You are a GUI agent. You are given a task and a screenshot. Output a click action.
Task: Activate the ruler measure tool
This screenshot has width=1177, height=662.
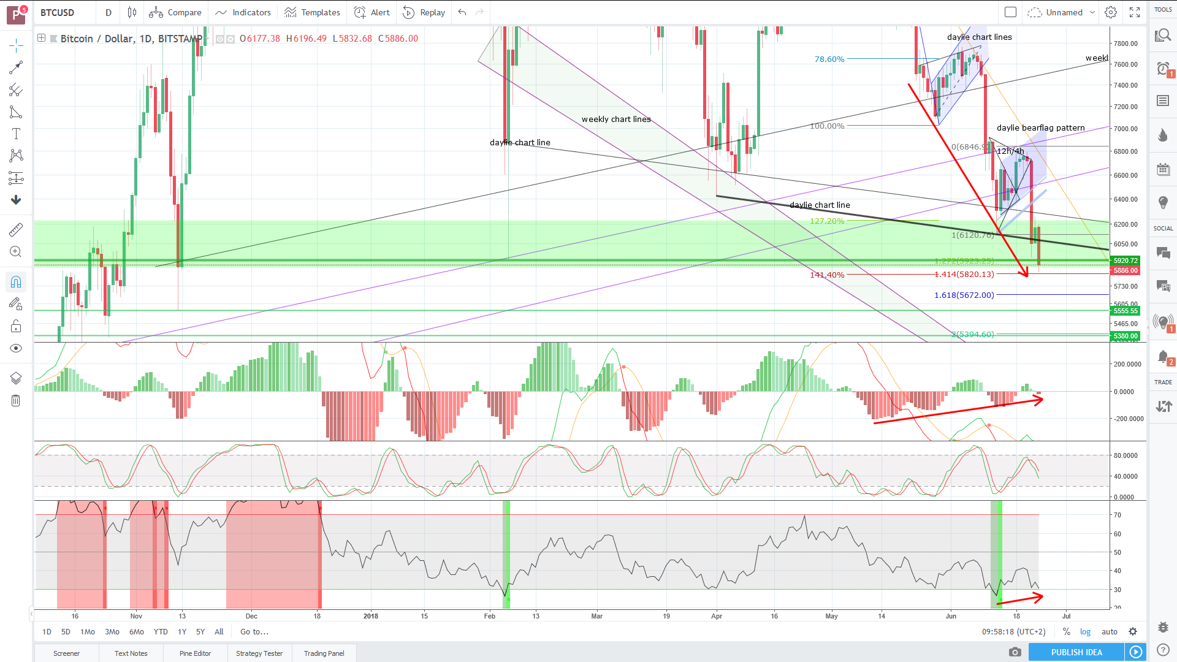[16, 230]
